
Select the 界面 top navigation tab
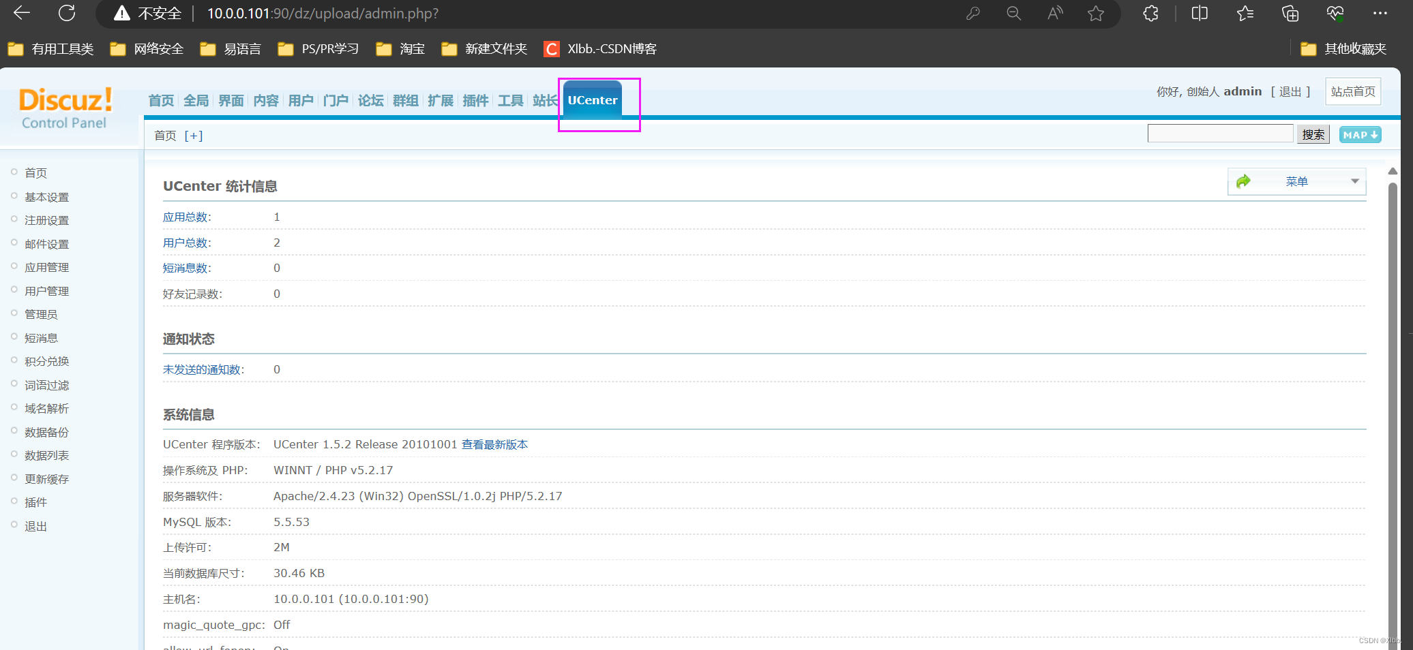(231, 101)
